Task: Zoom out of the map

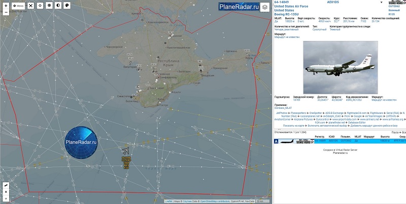Action: coord(6,12)
